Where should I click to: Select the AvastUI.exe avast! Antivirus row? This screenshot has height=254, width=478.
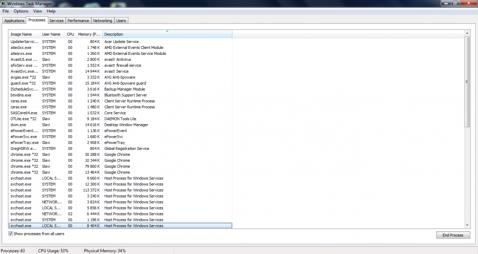pyautogui.click(x=120, y=59)
